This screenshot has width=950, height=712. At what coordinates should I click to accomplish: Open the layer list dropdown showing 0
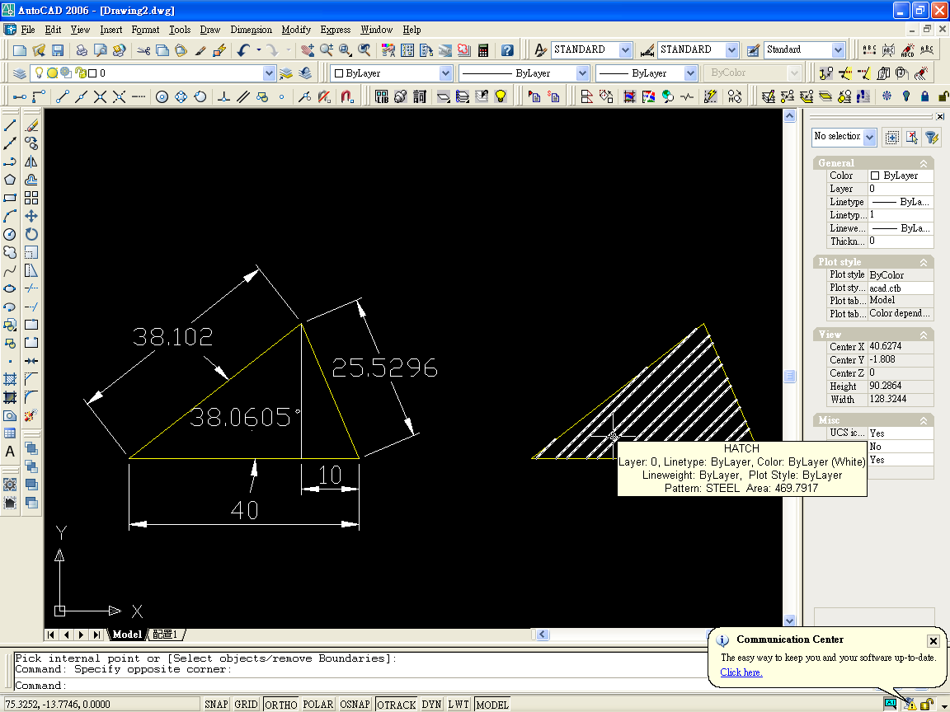coord(269,73)
